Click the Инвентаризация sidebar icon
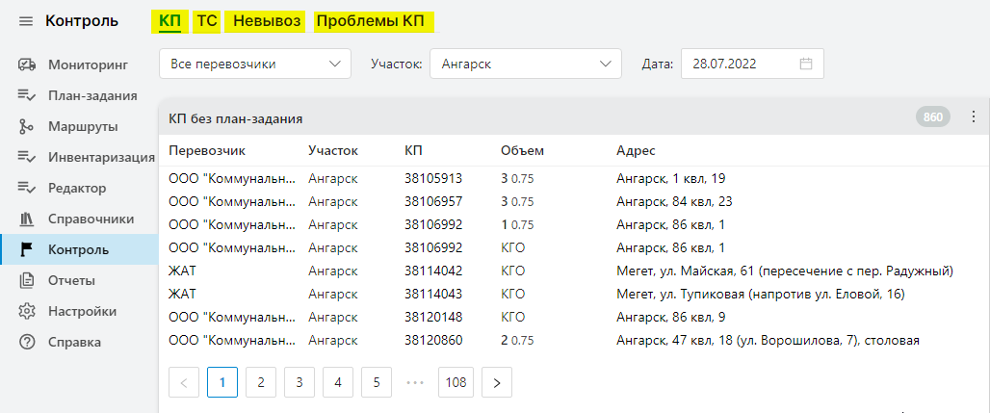The image size is (990, 413). point(27,157)
